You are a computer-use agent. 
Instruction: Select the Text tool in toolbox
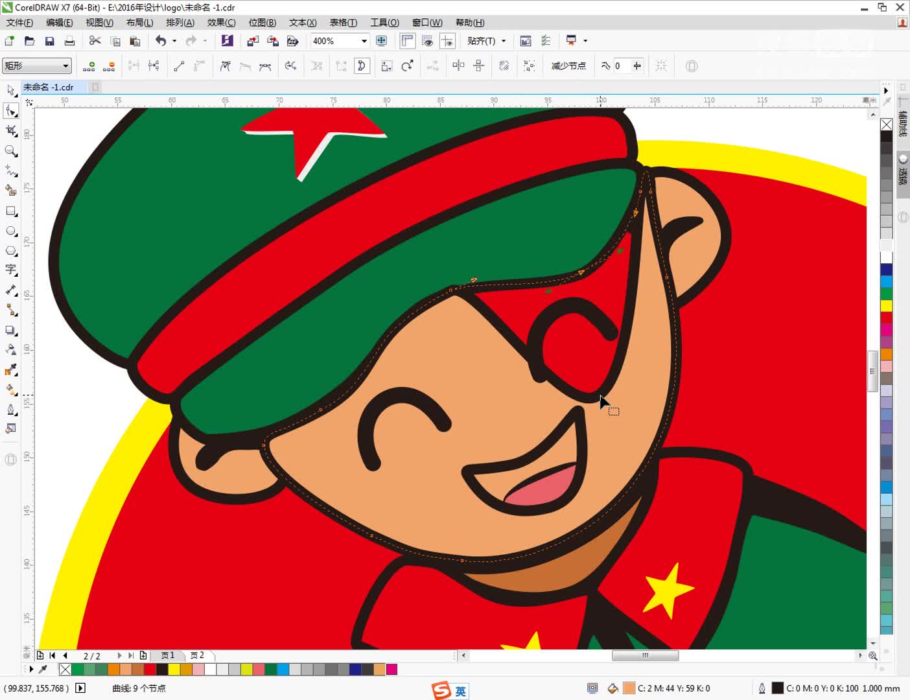(x=11, y=270)
